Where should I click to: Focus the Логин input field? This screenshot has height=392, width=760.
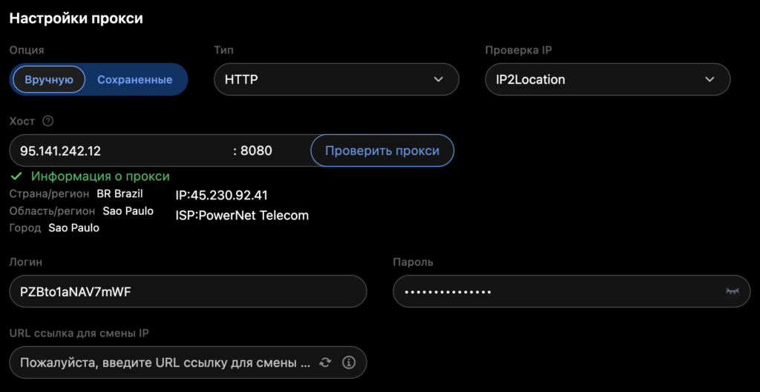[x=188, y=292]
